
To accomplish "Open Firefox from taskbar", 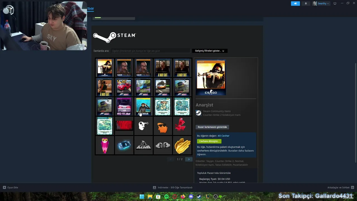I will tap(183, 197).
